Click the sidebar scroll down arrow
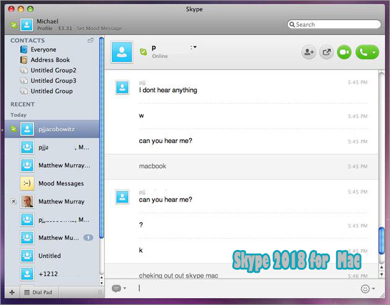The width and height of the screenshot is (390, 305). [102, 283]
